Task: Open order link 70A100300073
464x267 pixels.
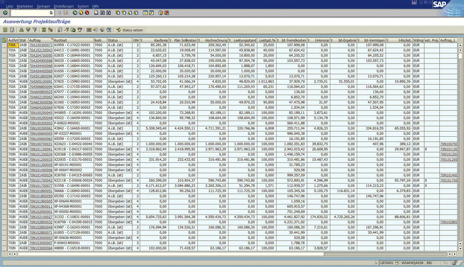Action: pos(40,45)
